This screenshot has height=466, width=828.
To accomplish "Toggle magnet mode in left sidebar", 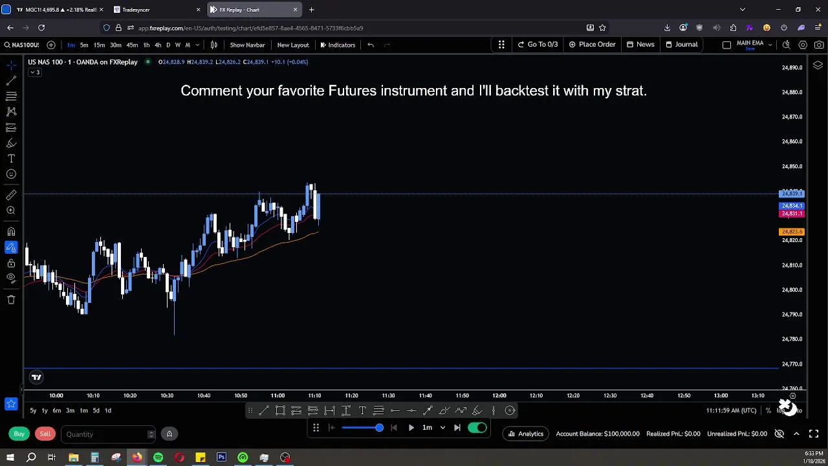I will pos(11,232).
